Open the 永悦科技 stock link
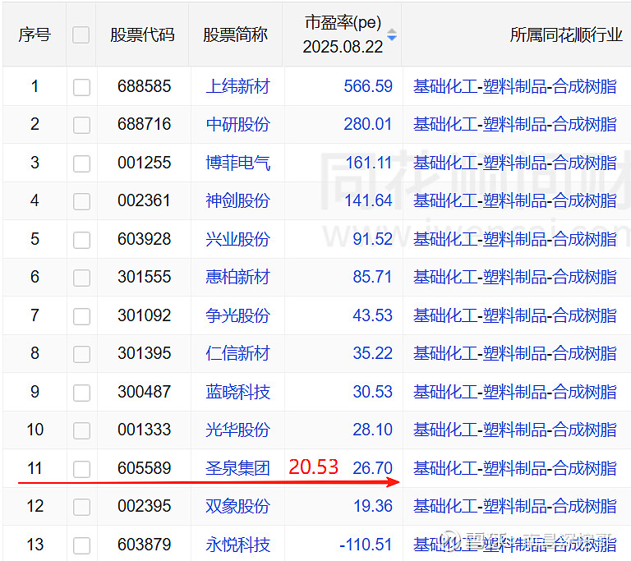The width and height of the screenshot is (631, 561). [x=237, y=545]
